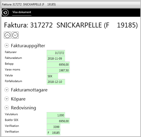Image resolution: width=141 pixels, height=137 pixels.
Task: Click the Förfallodatum field 2018-12-10
Action: pyautogui.click(x=56, y=82)
